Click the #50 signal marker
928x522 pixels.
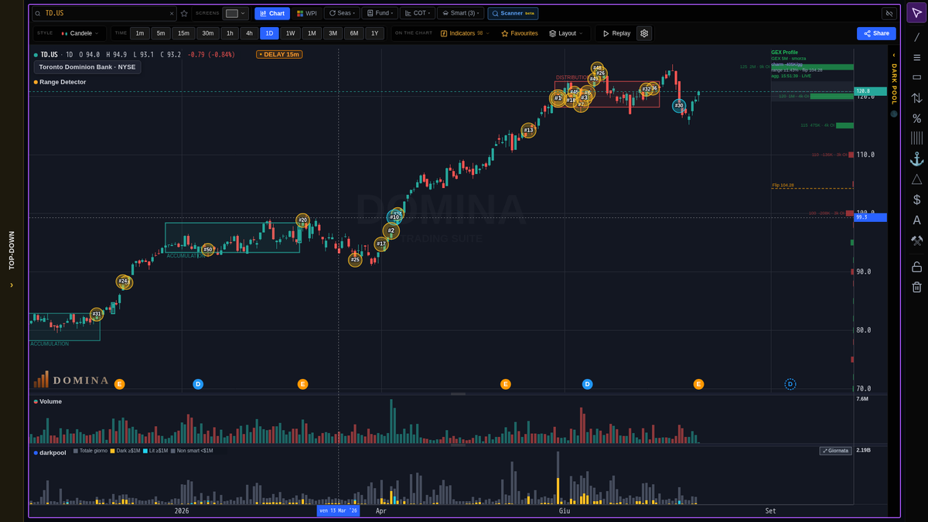click(207, 249)
